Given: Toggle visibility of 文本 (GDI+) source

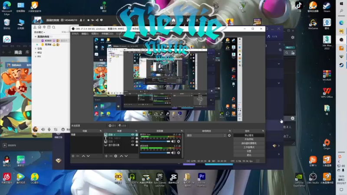Looking at the screenshot, I should pyautogui.click(x=133, y=138).
